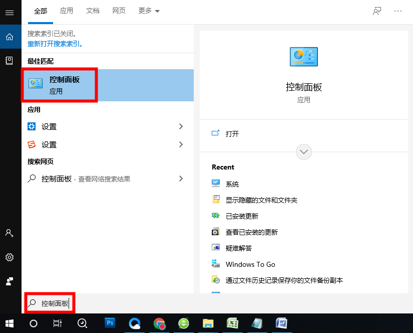Open the Chrome browser taskbar icon
This screenshot has height=333, width=413.
tap(159, 324)
